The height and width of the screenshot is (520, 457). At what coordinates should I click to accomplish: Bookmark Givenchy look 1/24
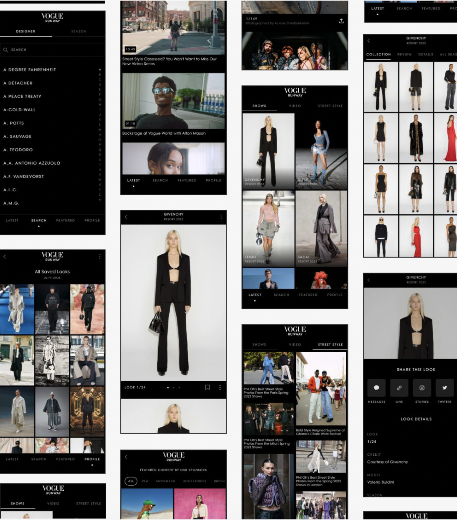pos(207,388)
